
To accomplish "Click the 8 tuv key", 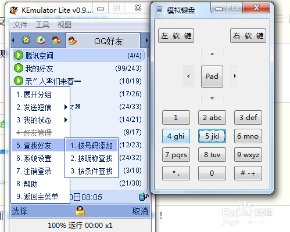I will 212,155.
